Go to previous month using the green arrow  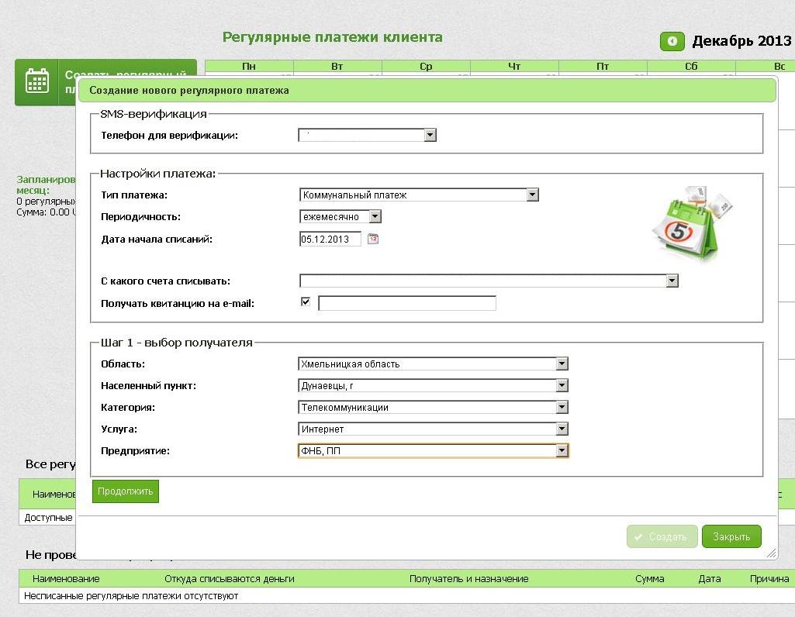pos(672,41)
